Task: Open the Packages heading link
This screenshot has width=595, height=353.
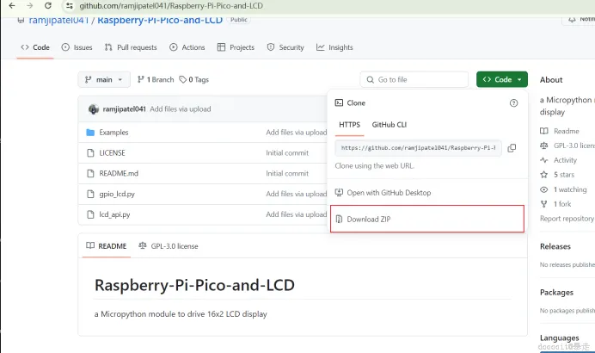Action: click(x=556, y=292)
